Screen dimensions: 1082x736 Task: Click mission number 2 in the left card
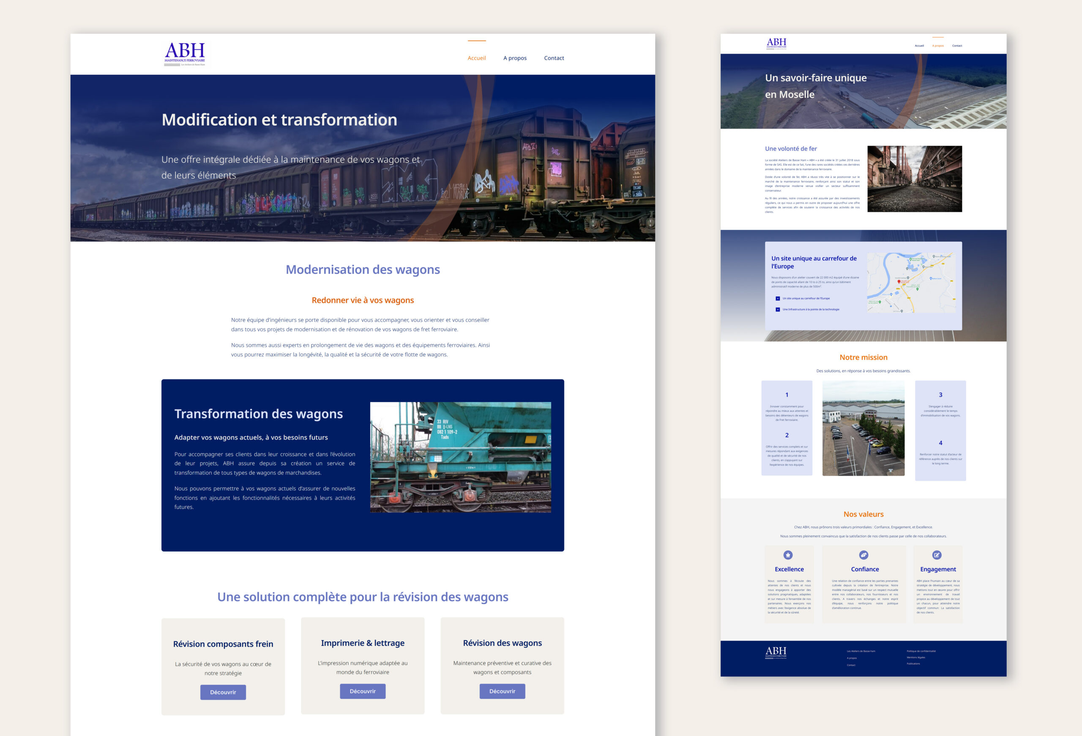pyautogui.click(x=787, y=435)
